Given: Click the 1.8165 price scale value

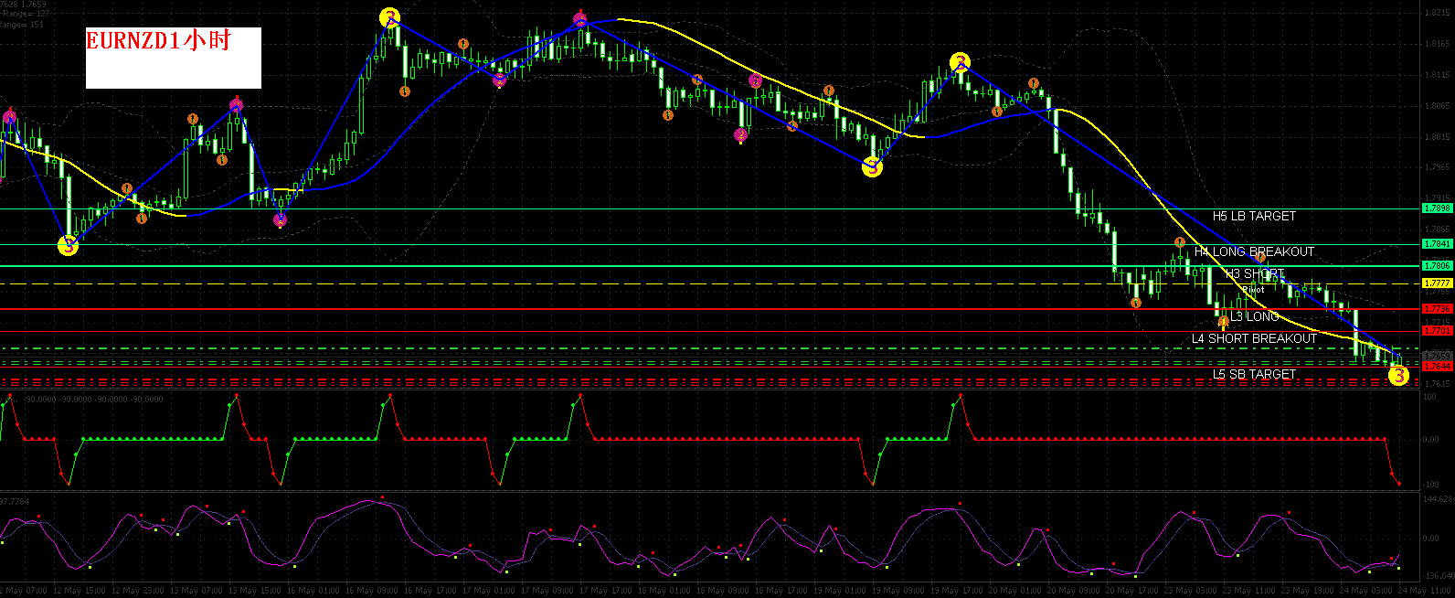Looking at the screenshot, I should pyautogui.click(x=1438, y=43).
